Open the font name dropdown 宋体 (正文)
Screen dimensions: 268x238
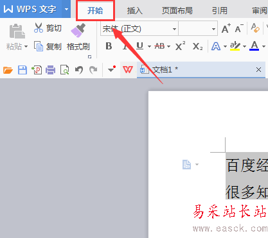(174, 29)
